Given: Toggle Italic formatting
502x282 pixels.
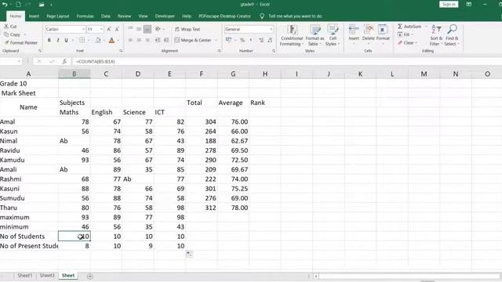Looking at the screenshot, I should (x=57, y=40).
